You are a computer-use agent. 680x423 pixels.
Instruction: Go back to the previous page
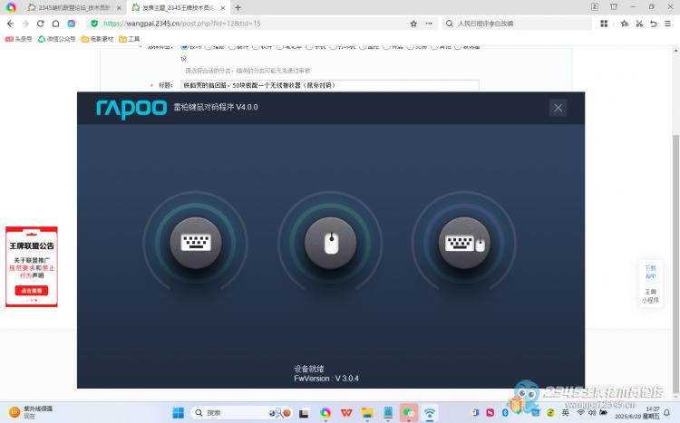10,24
